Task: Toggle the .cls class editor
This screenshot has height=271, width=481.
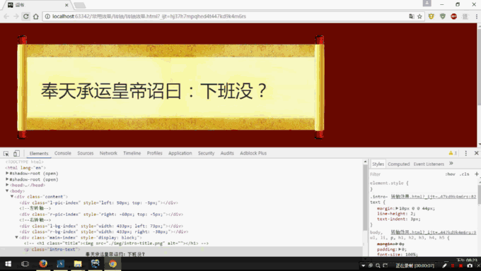Action: pos(465,174)
